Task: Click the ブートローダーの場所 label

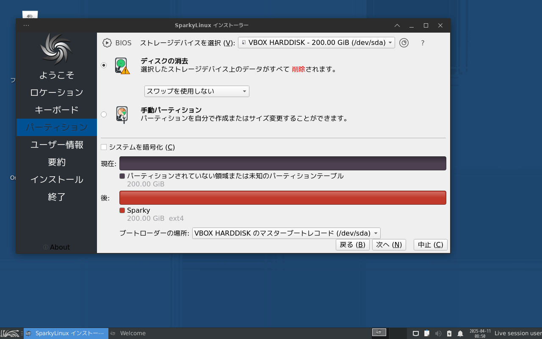Action: (154, 233)
